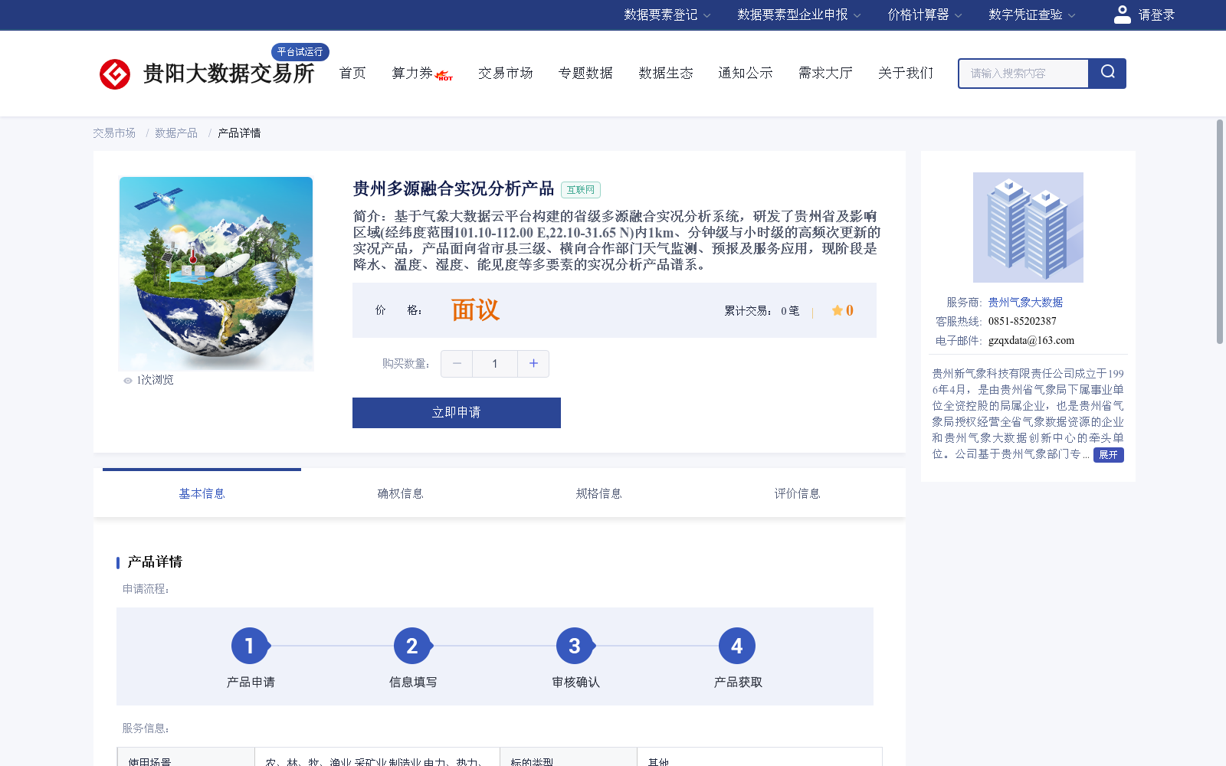
Task: Click the 使用场景 table cell
Action: point(186,758)
